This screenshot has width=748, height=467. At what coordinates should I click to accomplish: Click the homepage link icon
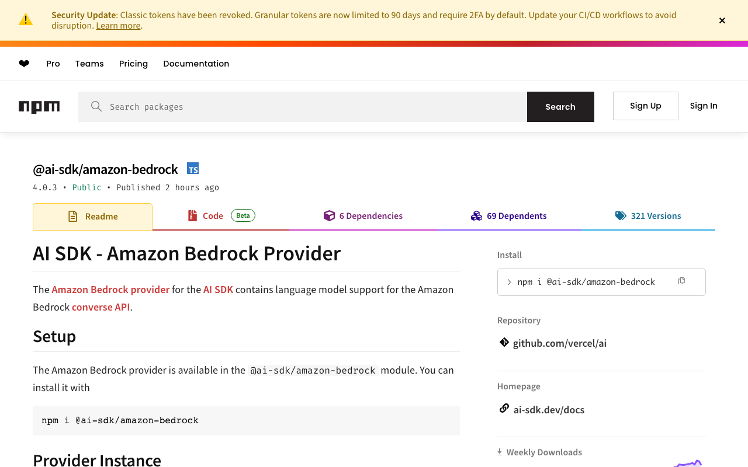[x=504, y=409]
